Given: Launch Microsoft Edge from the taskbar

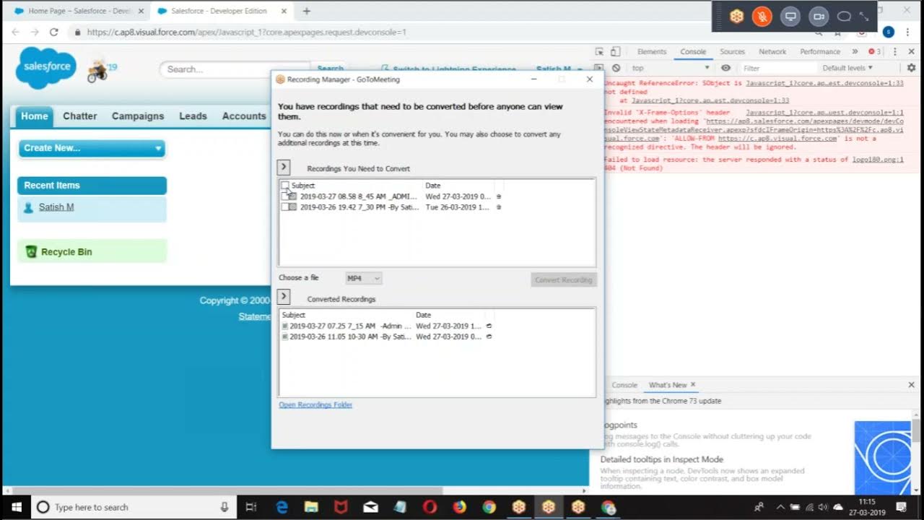Looking at the screenshot, I should point(282,507).
